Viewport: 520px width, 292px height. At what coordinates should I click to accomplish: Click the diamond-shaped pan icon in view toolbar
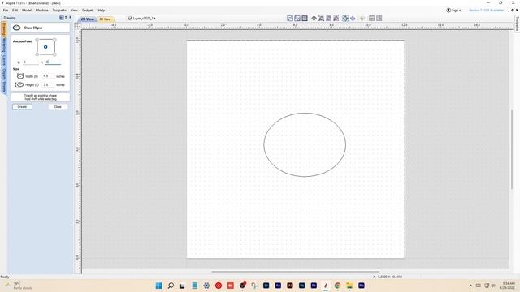tap(314, 19)
